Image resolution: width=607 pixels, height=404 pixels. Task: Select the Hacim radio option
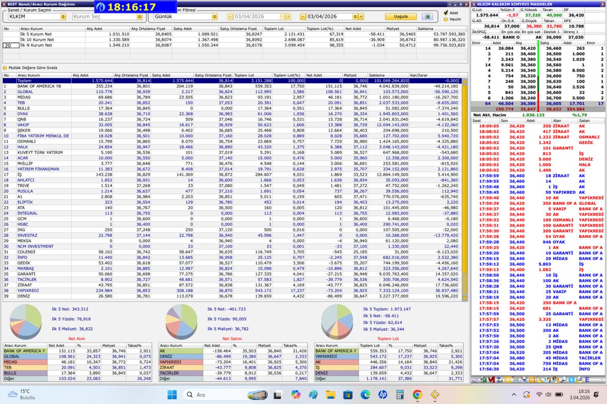click(446, 19)
